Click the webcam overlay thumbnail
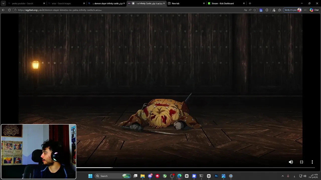The width and height of the screenshot is (321, 180). (39, 152)
